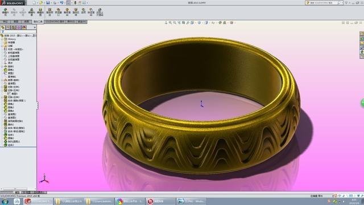This screenshot has height=205, width=364.
Task: Click Zoom to Area in heads-up toolbar
Action: click(175, 23)
